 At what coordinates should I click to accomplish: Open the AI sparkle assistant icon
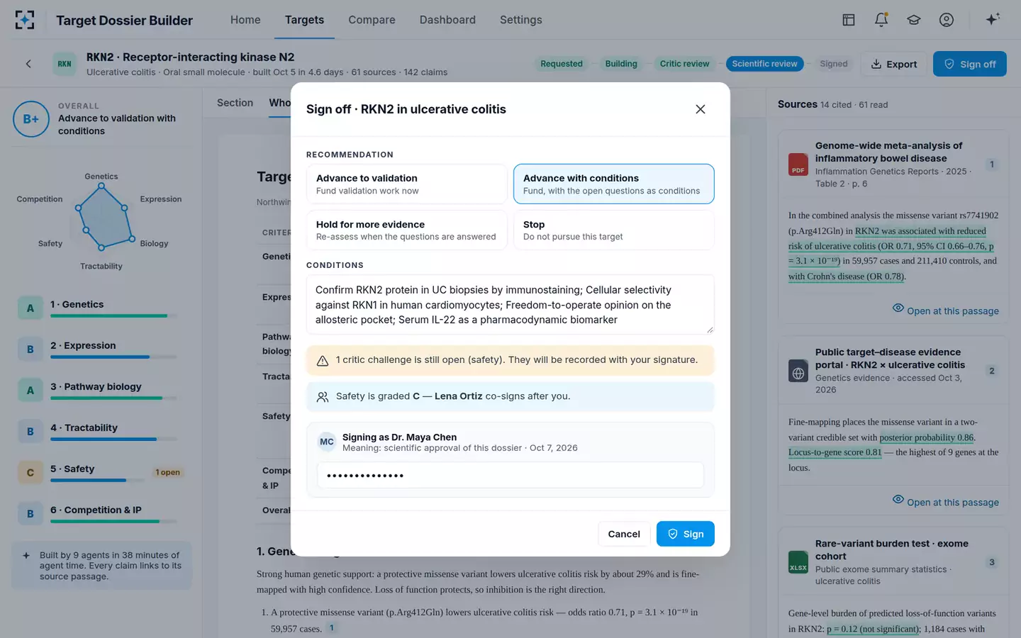993,19
